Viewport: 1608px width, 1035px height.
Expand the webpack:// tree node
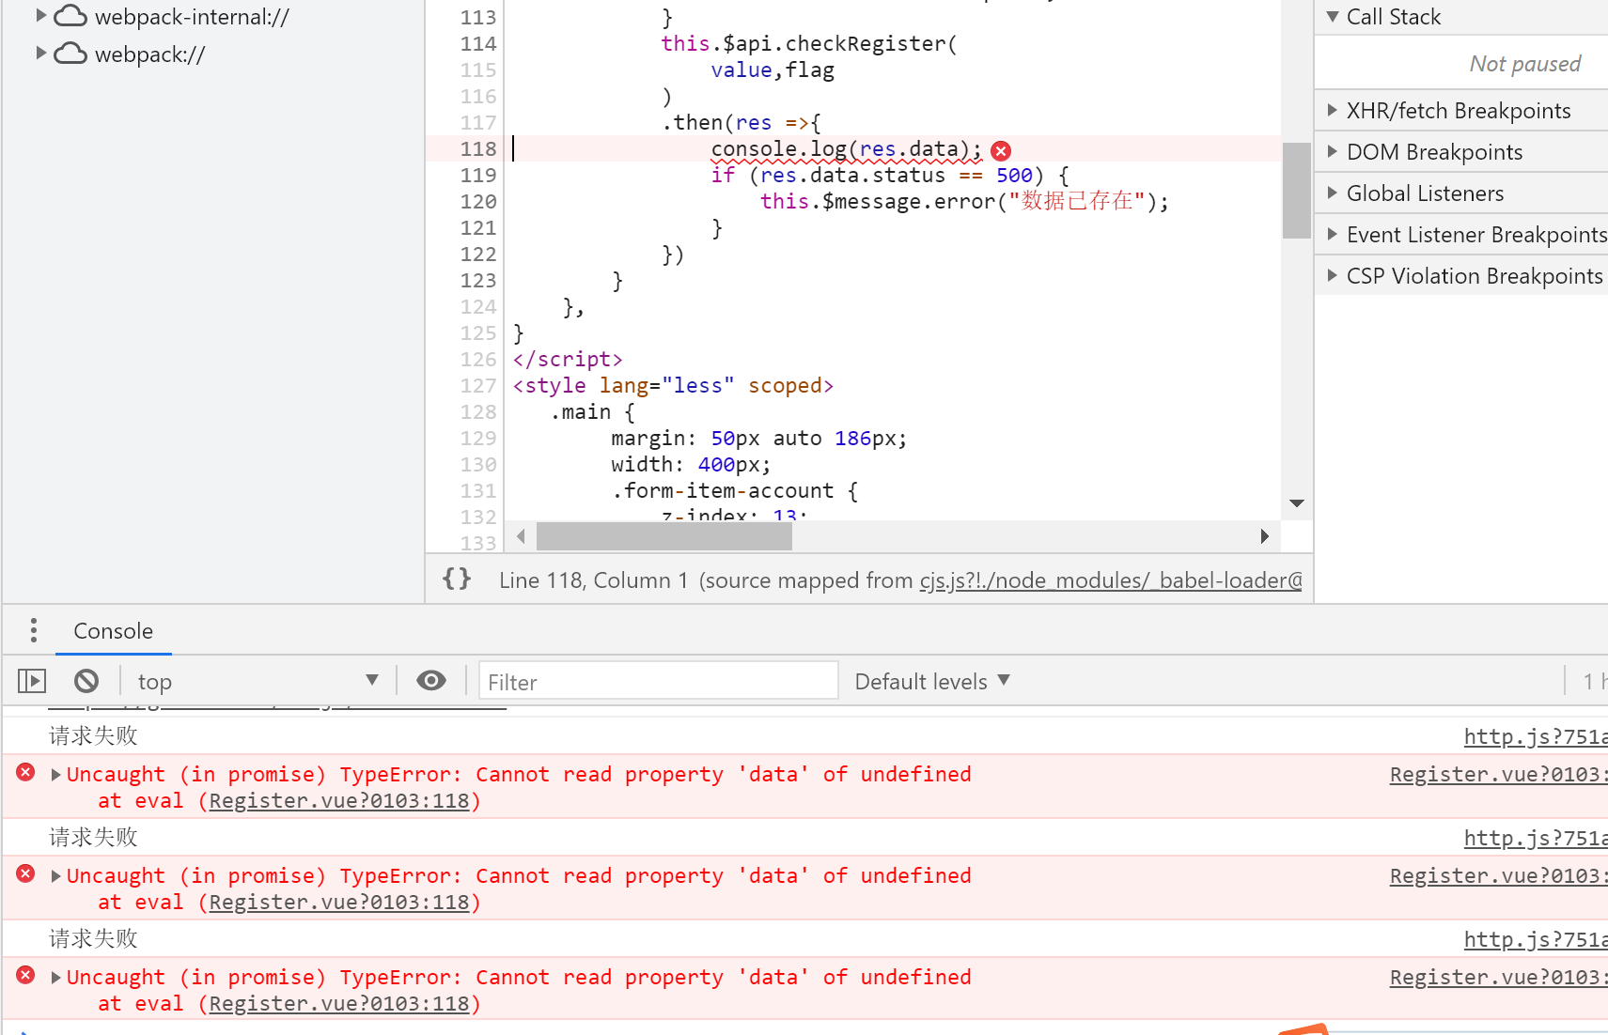click(x=40, y=54)
